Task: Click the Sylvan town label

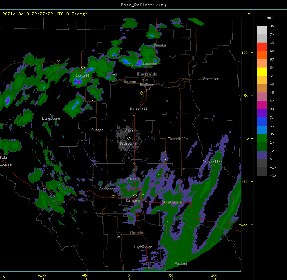Action: [x=130, y=81]
